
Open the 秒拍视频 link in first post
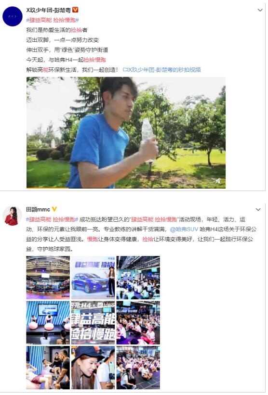[161, 70]
